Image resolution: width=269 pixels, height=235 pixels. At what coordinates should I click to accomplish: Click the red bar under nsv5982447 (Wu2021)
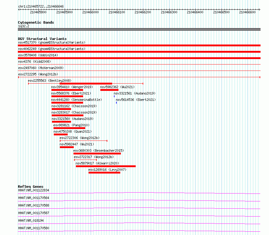(x=67, y=147)
